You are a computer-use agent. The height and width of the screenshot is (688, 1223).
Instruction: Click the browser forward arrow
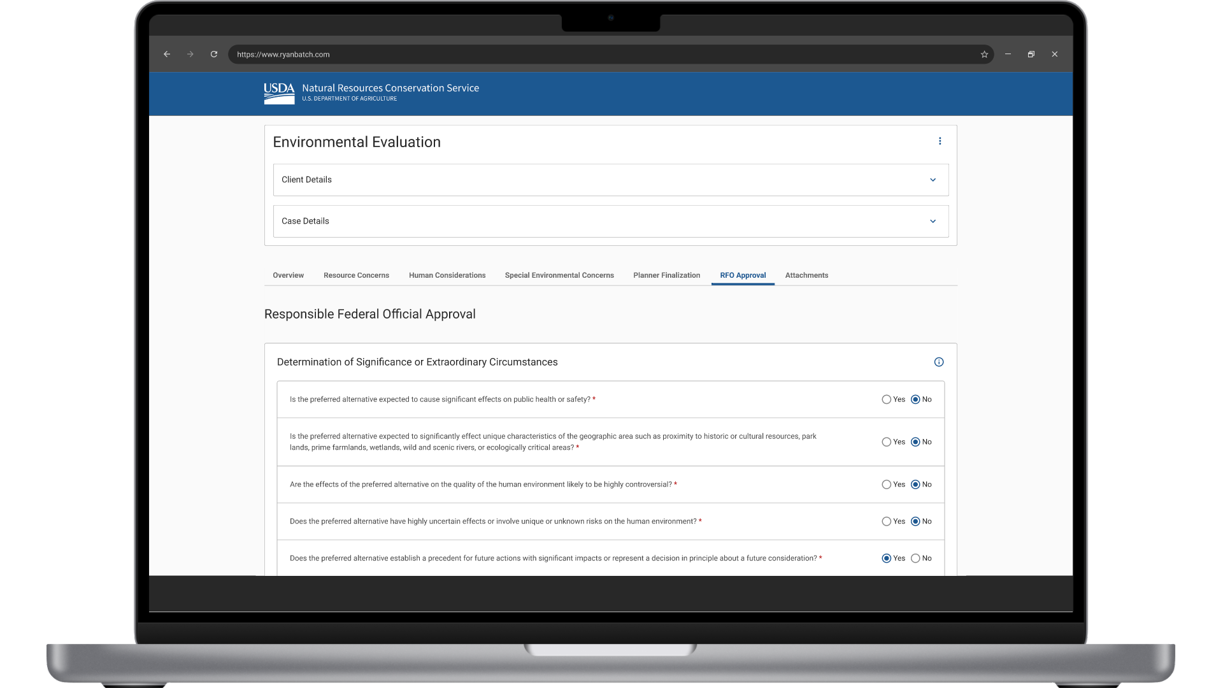(190, 54)
